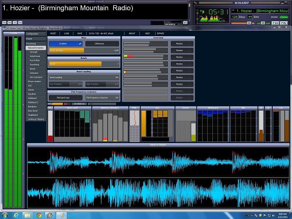
Task: Adjust the Effect strength slider
Action: [84, 50]
